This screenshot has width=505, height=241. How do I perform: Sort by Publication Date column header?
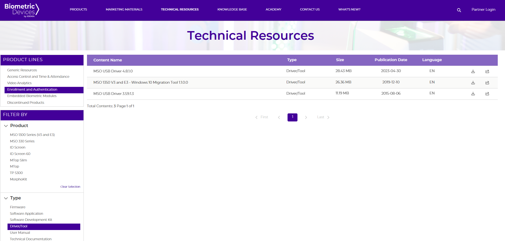pos(391,60)
